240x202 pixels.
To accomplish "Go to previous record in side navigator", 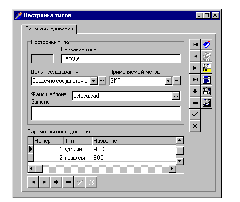I will (195, 56).
